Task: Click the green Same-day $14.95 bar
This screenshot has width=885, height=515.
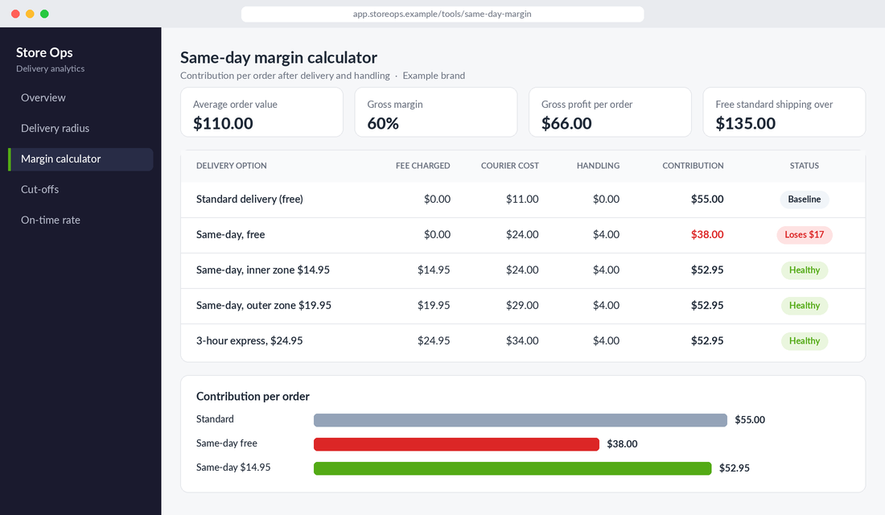Action: 512,468
